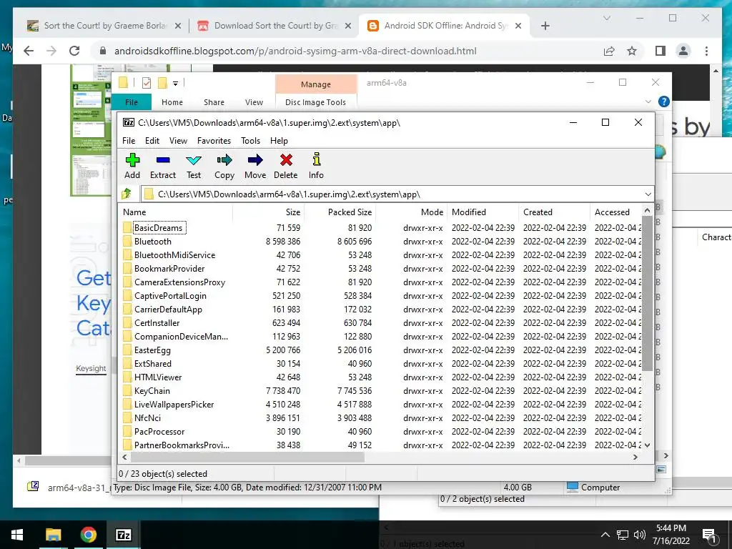732x549 pixels.
Task: Open the 7-Zip View menu
Action: [178, 141]
